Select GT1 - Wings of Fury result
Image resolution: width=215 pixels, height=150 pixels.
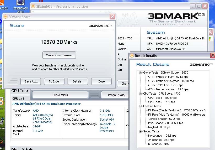tap(168, 77)
